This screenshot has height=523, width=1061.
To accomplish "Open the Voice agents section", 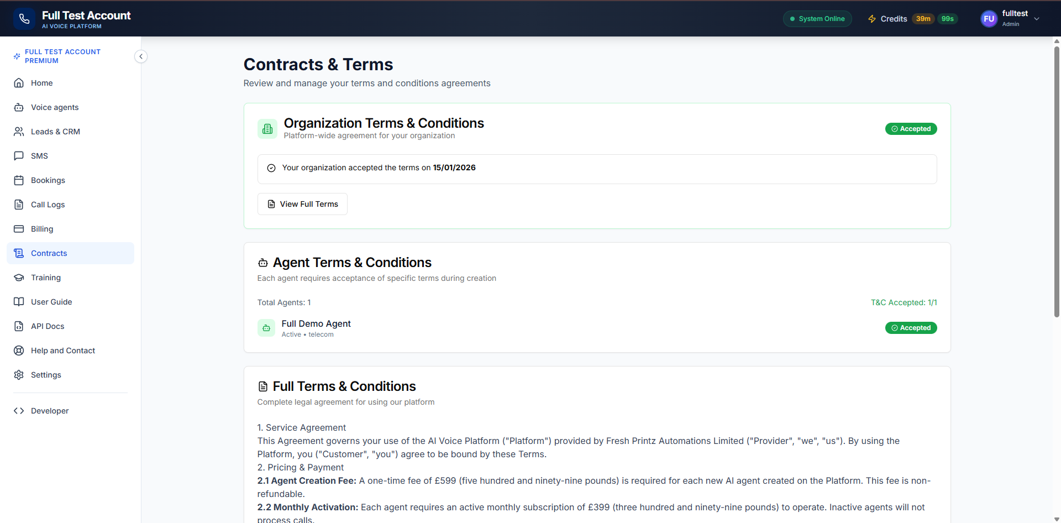I will 55,107.
